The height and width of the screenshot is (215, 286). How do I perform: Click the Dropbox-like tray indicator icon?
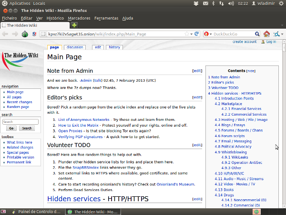point(196,3)
